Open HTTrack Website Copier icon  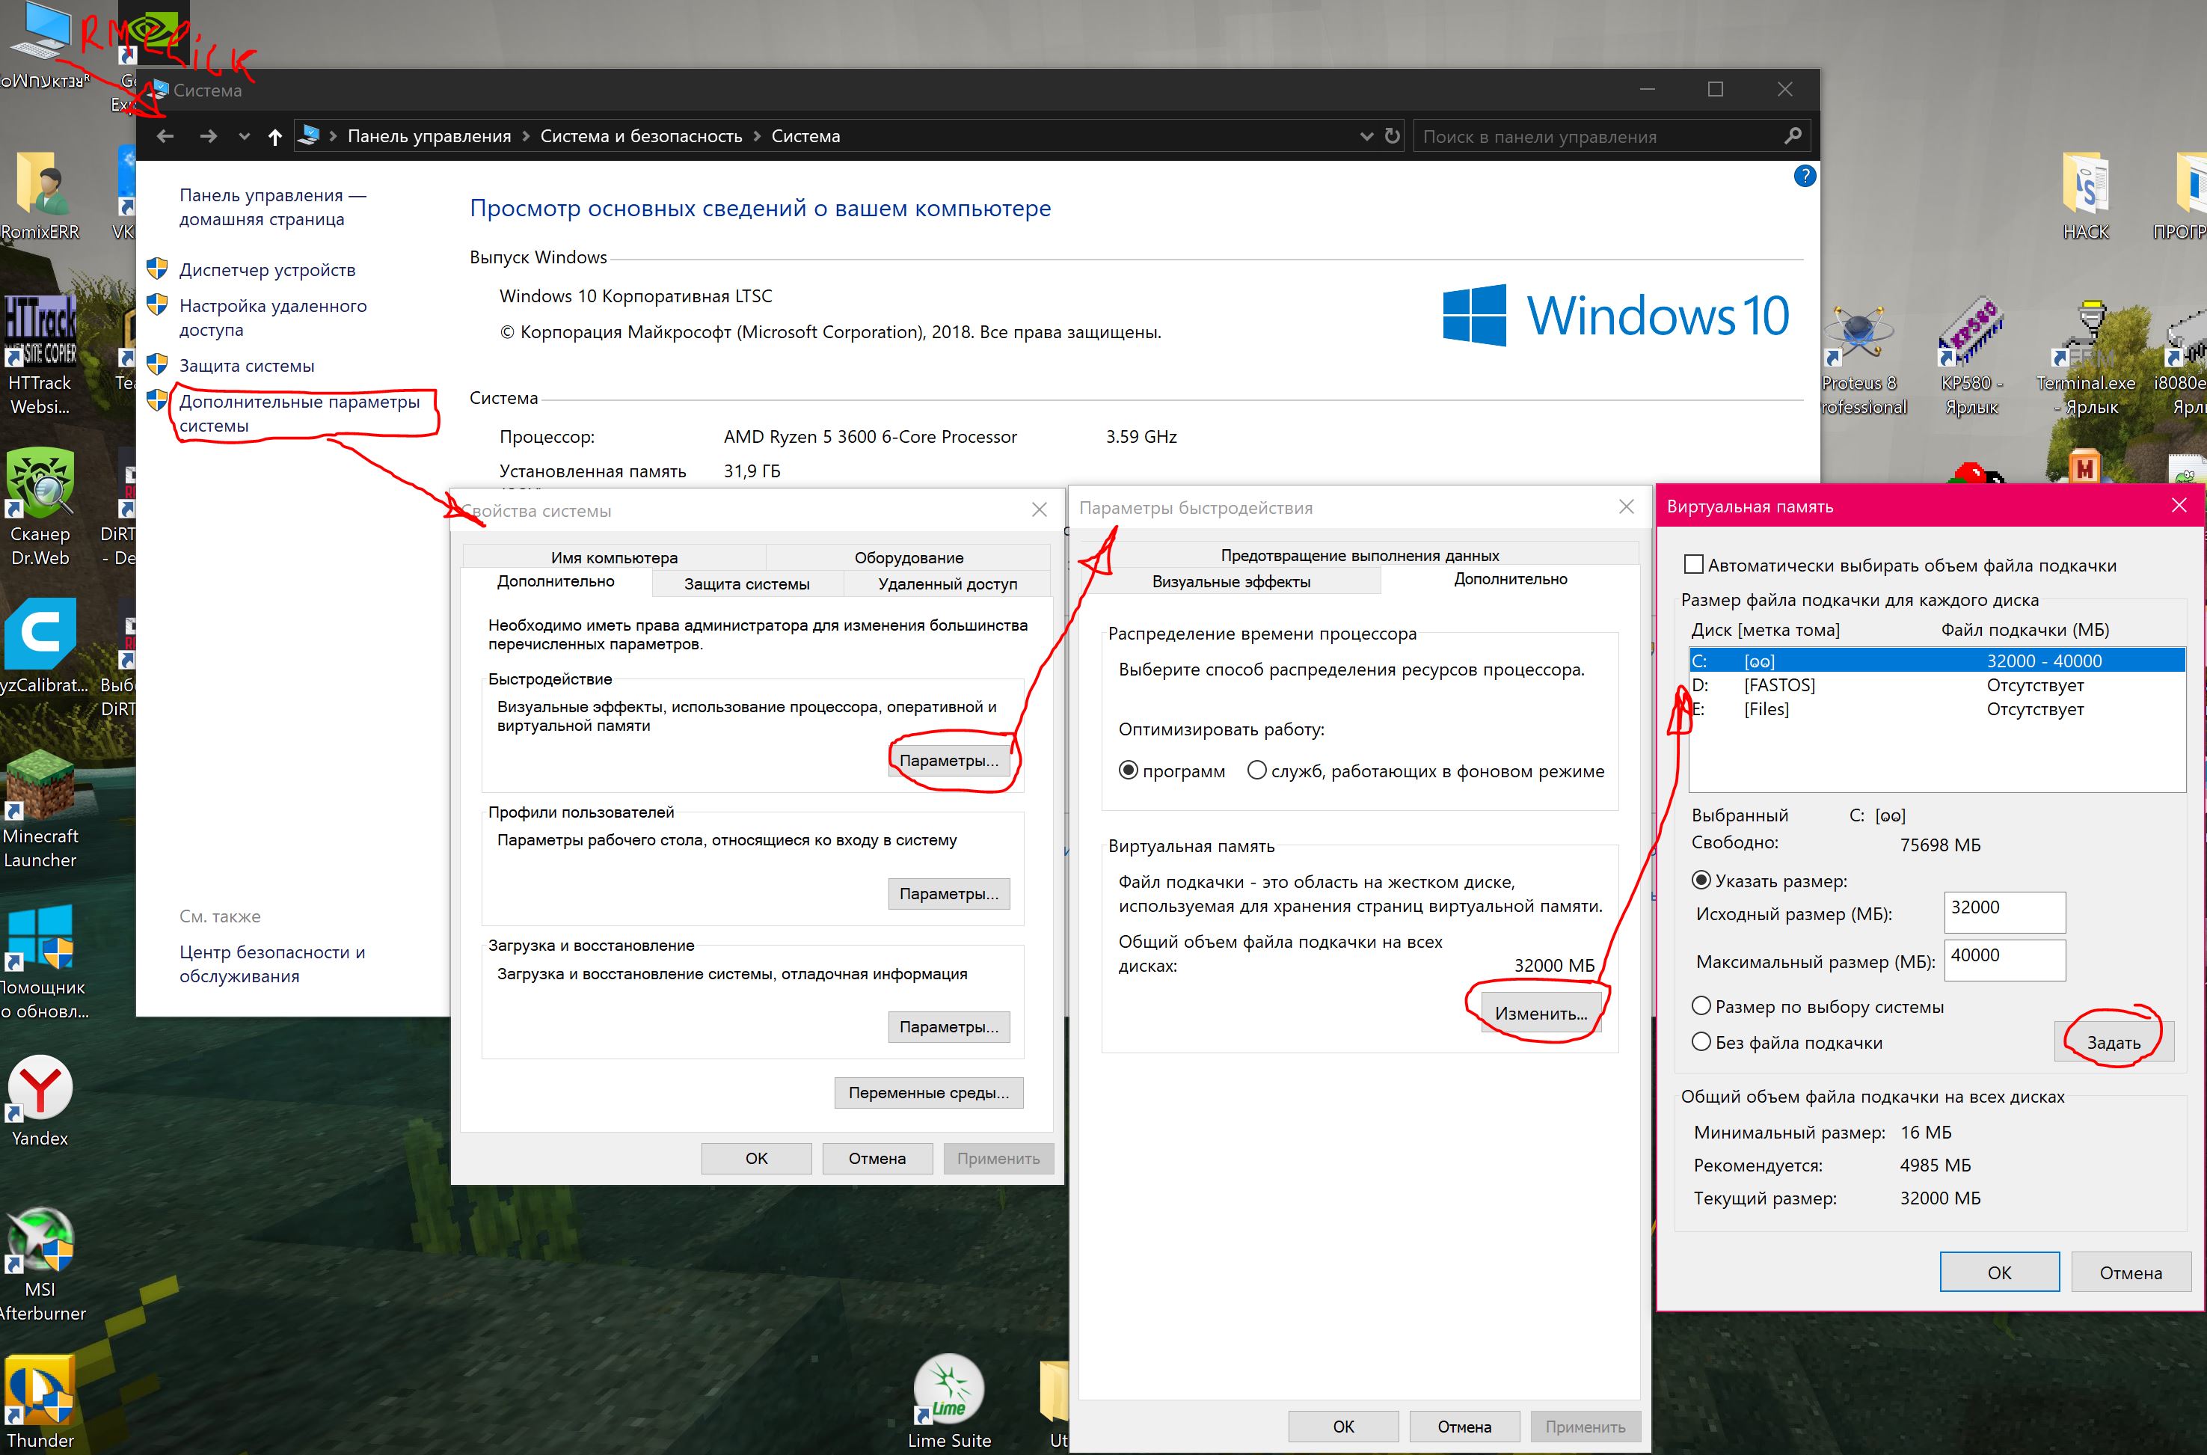coord(41,329)
